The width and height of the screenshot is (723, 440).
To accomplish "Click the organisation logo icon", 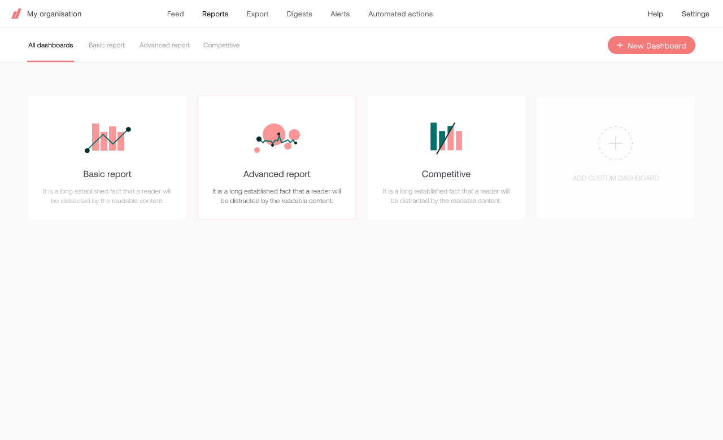I will pos(16,14).
